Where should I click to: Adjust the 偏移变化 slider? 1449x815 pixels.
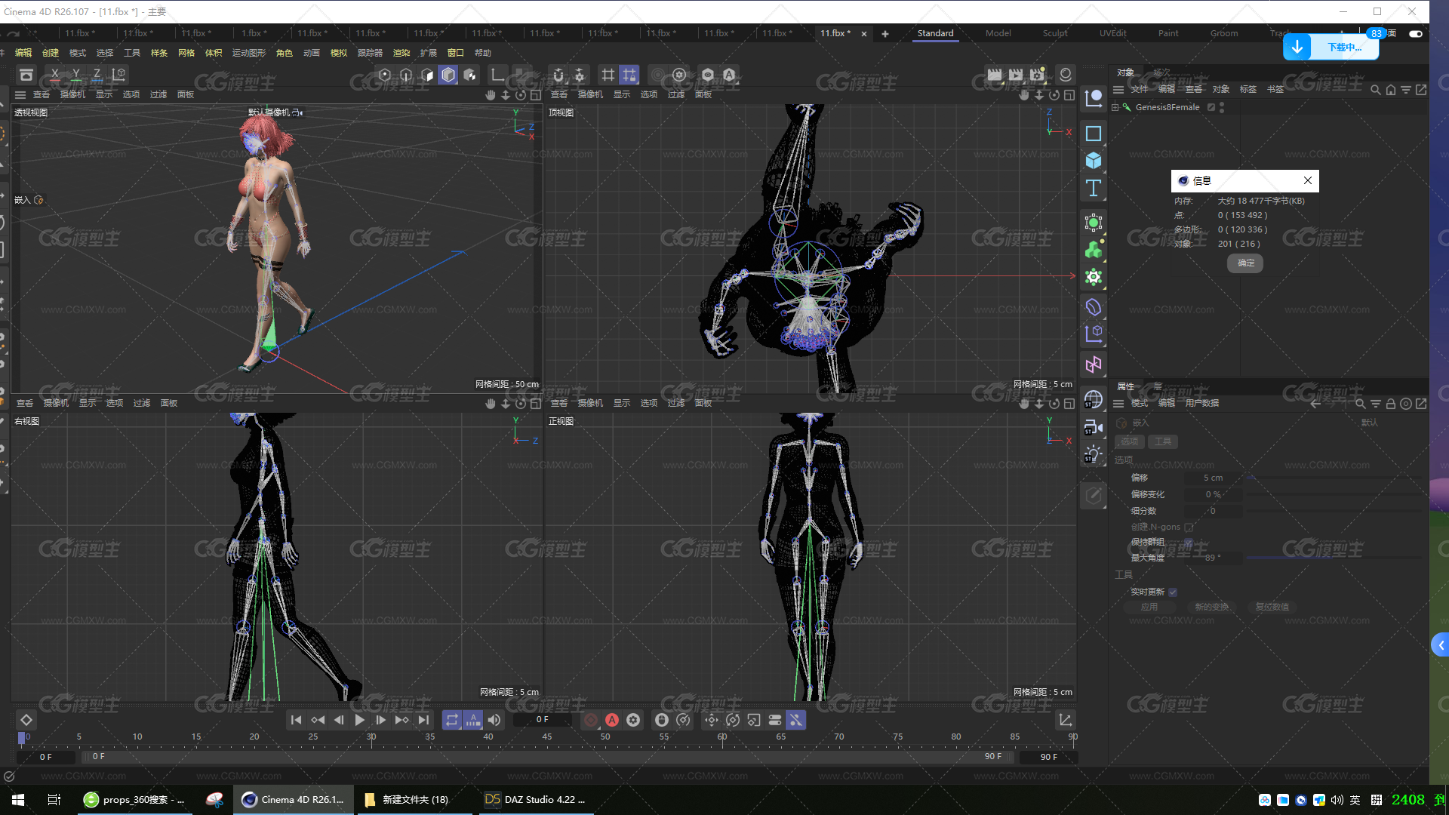[1334, 495]
